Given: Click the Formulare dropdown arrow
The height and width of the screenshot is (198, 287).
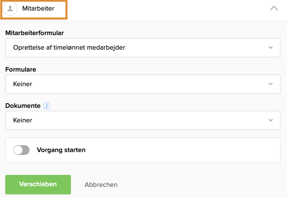Looking at the screenshot, I should pyautogui.click(x=270, y=84).
